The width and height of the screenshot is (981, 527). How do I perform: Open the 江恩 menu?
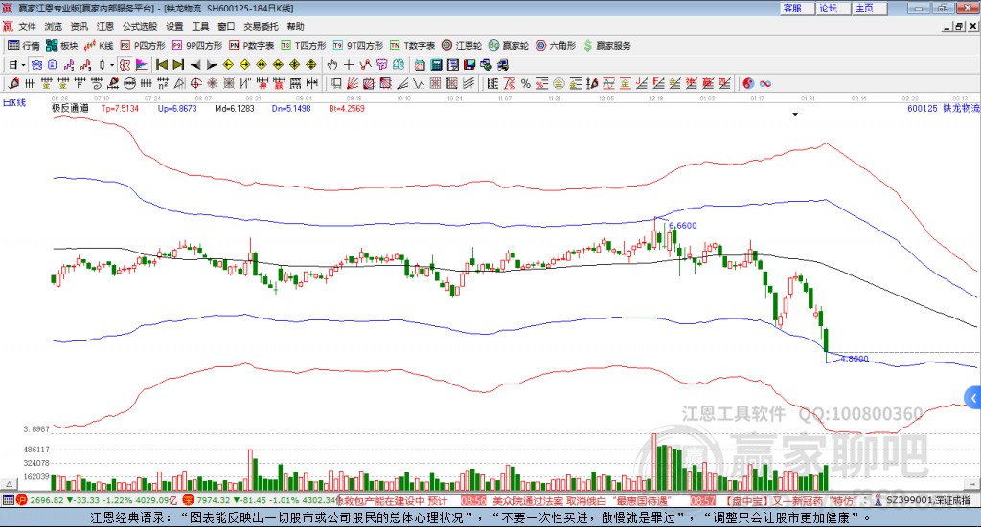[104, 27]
